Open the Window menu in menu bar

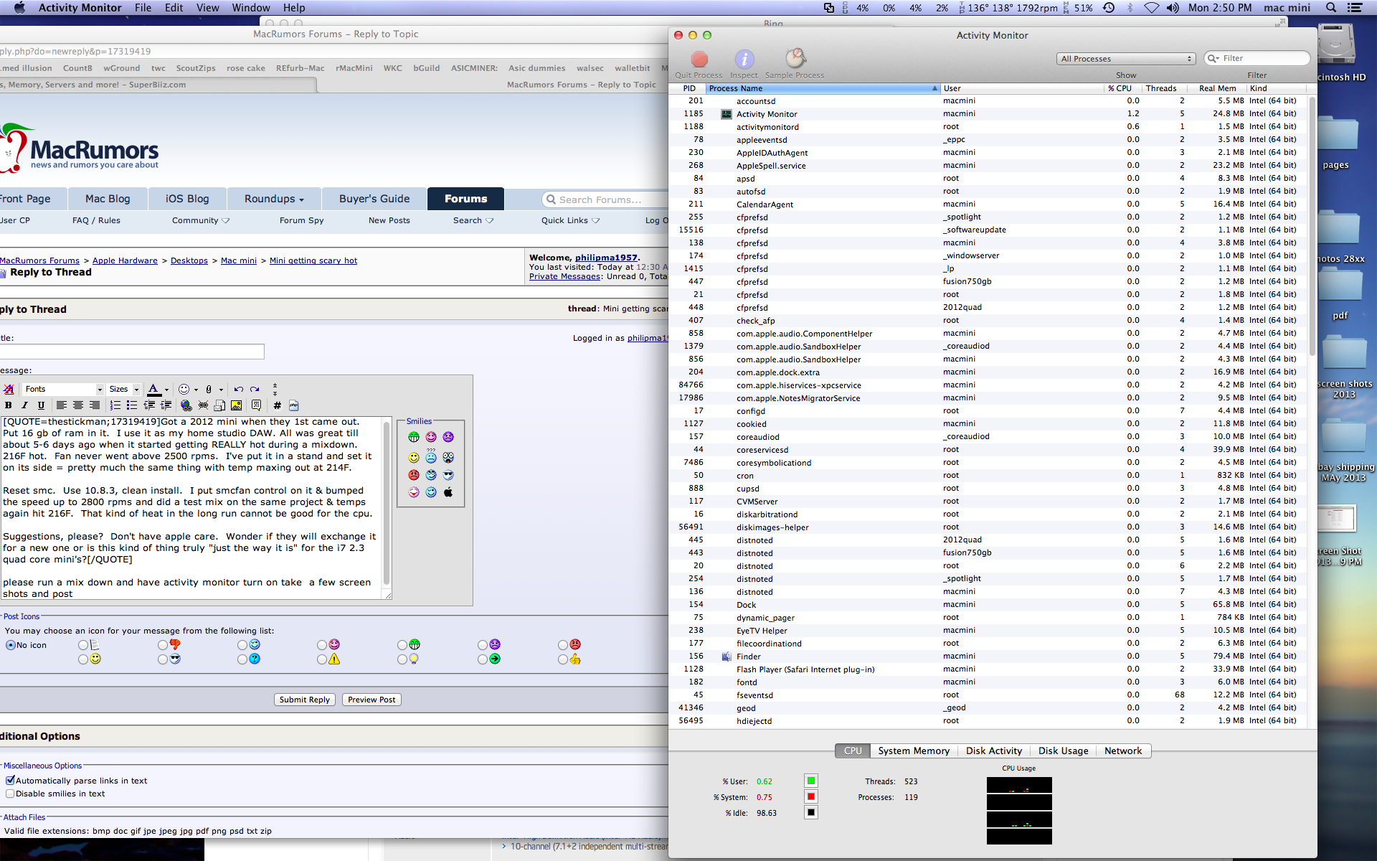point(250,8)
